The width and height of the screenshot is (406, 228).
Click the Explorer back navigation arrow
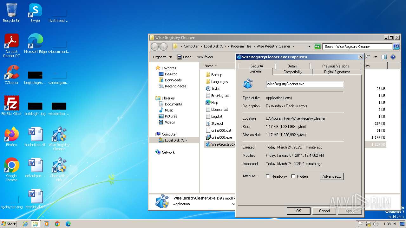(154, 47)
